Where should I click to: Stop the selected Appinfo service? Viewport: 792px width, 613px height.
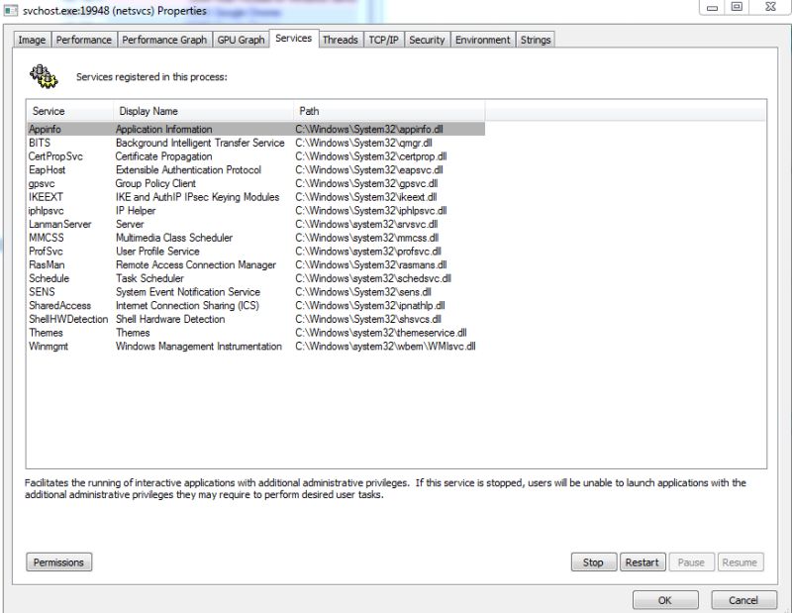coord(593,562)
